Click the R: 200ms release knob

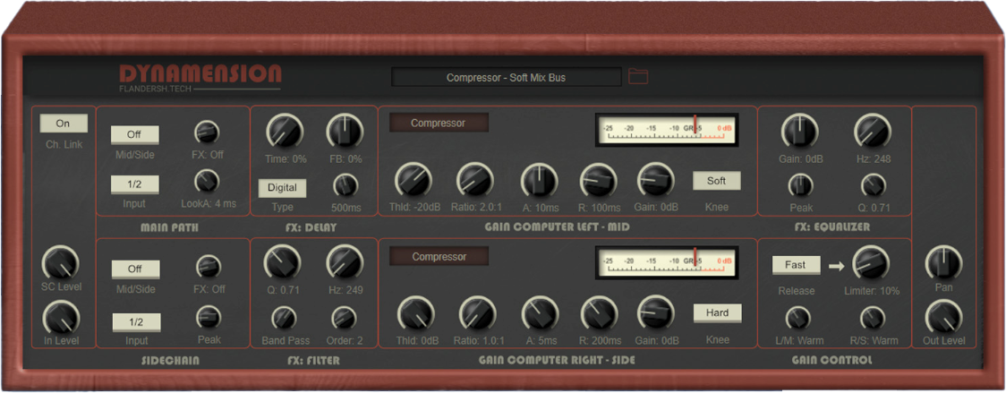coord(600,313)
